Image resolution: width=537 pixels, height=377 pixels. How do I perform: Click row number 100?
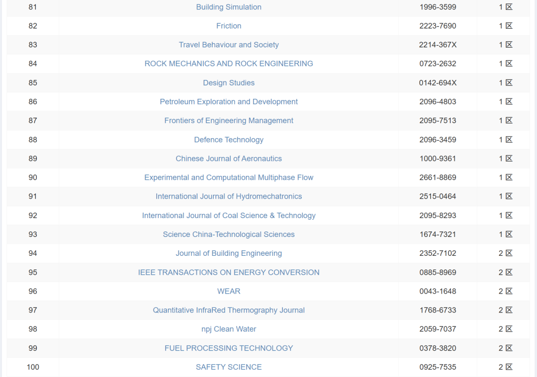tap(33, 367)
